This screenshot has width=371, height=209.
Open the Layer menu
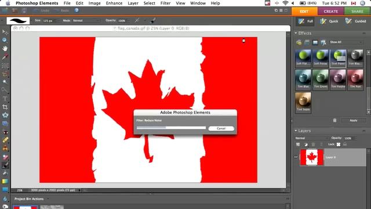tap(133, 3)
